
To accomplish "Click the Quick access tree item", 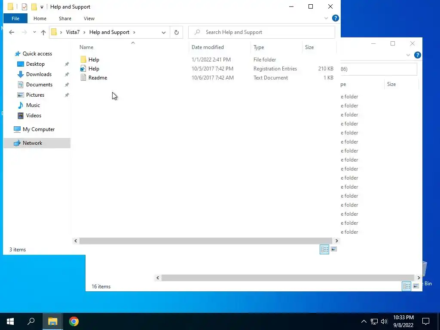I will pyautogui.click(x=37, y=54).
